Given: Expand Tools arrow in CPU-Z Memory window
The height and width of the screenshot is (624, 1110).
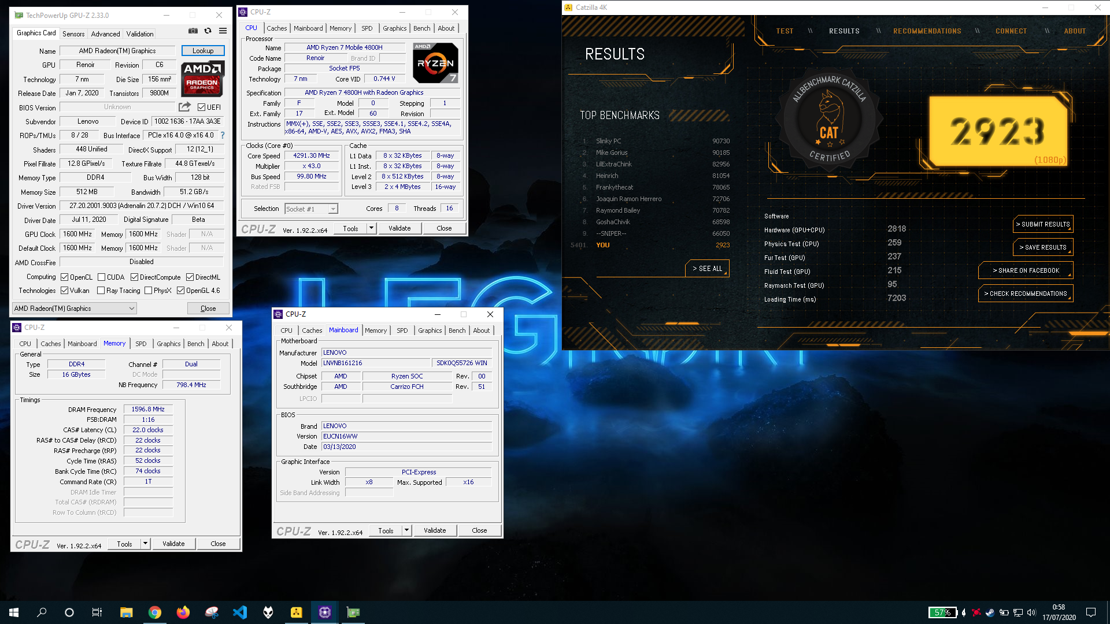Looking at the screenshot, I should click(145, 544).
